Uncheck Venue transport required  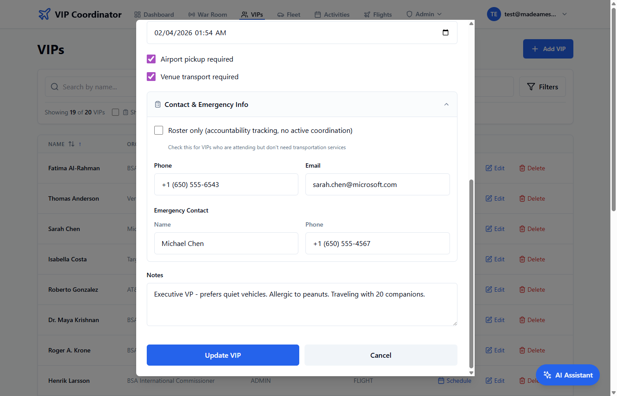(151, 77)
